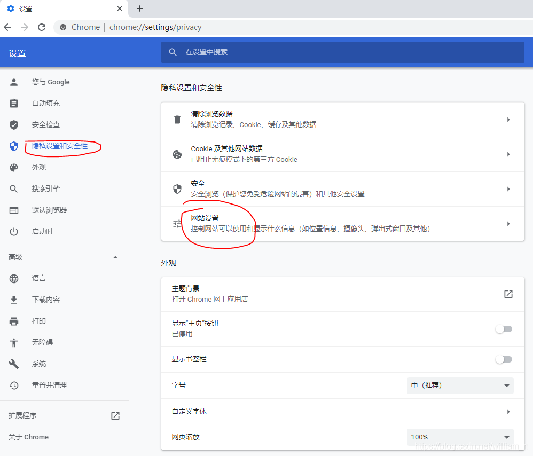This screenshot has width=533, height=456.
Task: Click open-in-new icon for 主题背景
Action: point(508,294)
